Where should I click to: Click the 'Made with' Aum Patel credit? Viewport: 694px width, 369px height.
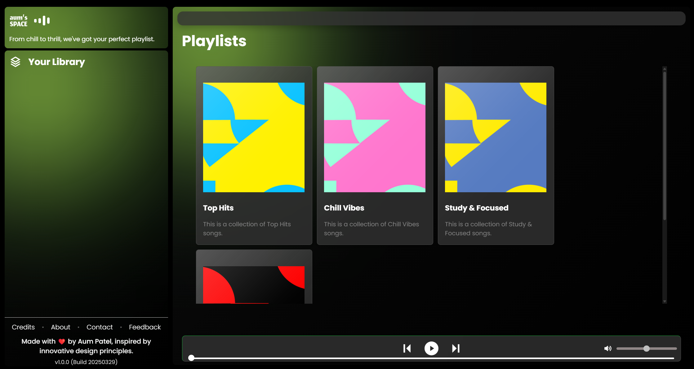pyautogui.click(x=86, y=346)
